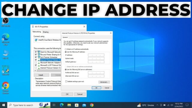Enable Validate settings upon exit checkbox

(x=66, y=81)
